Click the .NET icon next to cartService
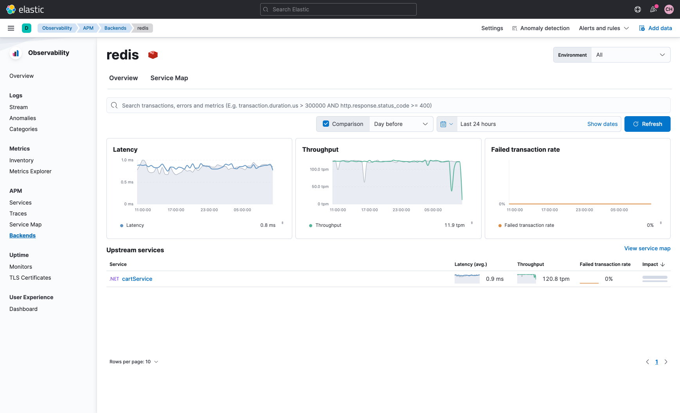The image size is (680, 413). coord(114,279)
